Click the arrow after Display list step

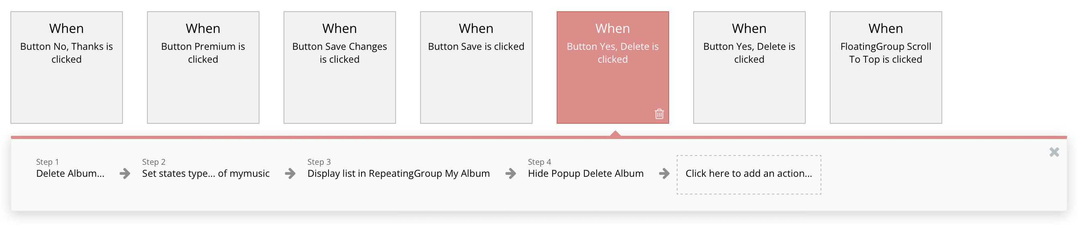coord(510,174)
